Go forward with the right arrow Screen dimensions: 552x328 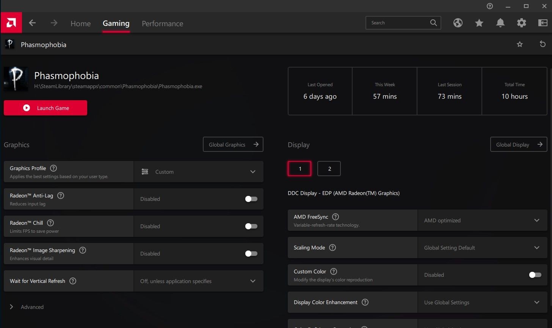coord(54,23)
